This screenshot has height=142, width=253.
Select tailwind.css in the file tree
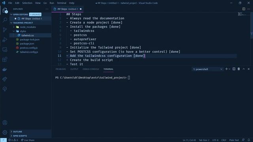click(x=30, y=35)
